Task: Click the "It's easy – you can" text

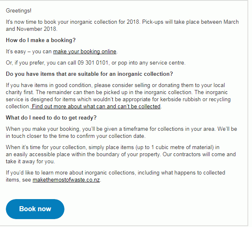Action: click(x=29, y=52)
